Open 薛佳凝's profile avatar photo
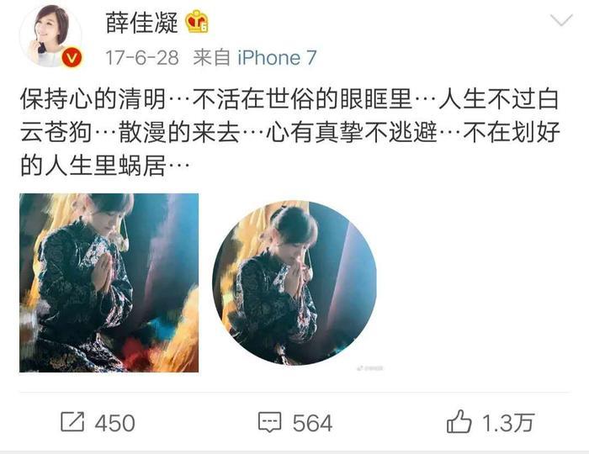This screenshot has width=589, height=454. 51,35
